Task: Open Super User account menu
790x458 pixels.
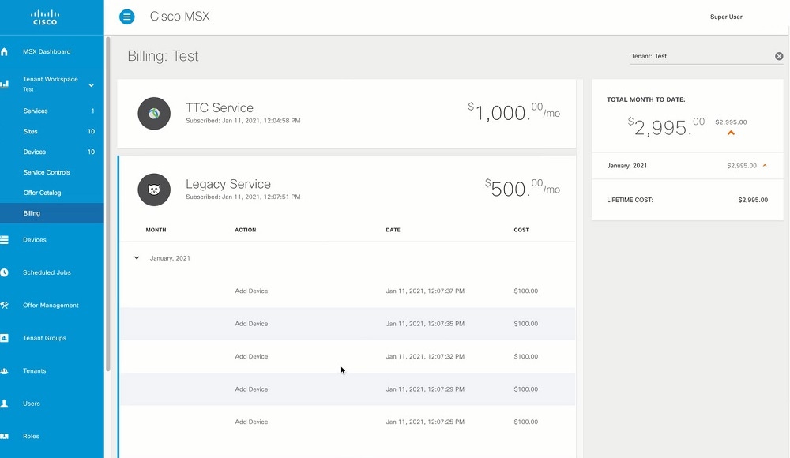Action: tap(726, 17)
